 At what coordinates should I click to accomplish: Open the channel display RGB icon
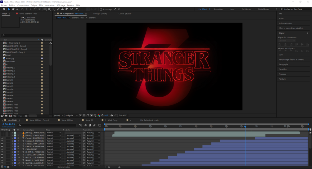point(99,115)
